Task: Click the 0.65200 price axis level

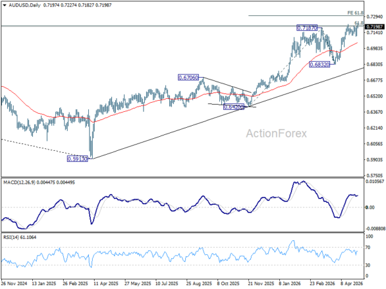Action: (x=374, y=96)
